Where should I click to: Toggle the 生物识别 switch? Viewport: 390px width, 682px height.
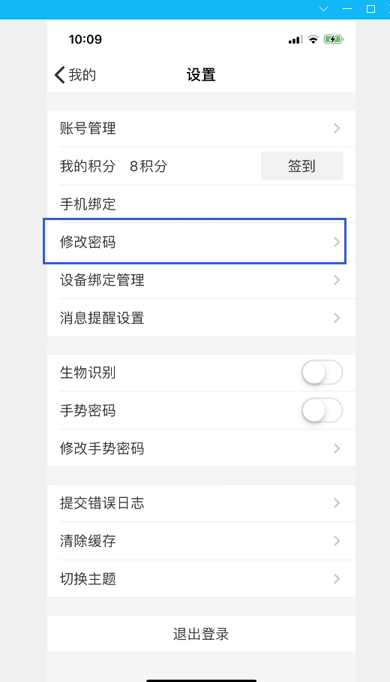click(x=322, y=373)
